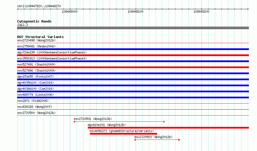This screenshot has height=151, width=257.
Task: Click the thick red bar of dgv610e201
Action: 168,128
